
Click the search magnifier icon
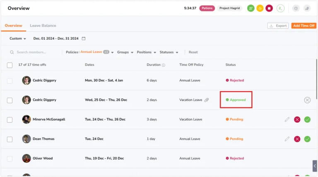click(12, 52)
